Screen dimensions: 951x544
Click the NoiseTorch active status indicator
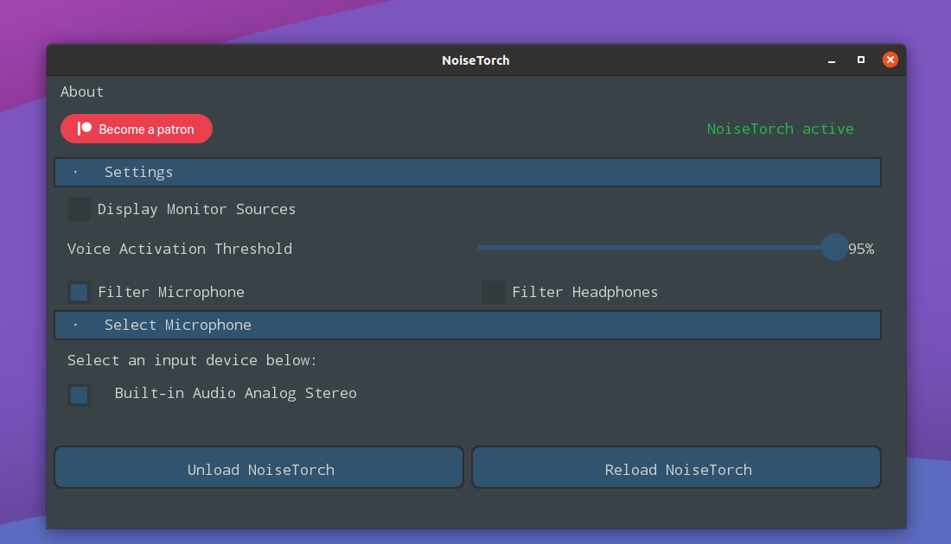pyautogui.click(x=780, y=129)
